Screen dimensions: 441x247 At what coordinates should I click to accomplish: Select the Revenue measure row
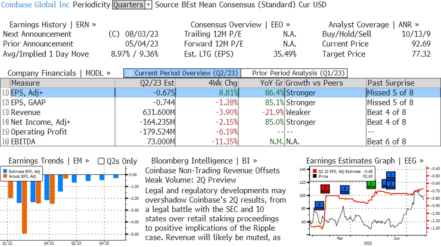coord(220,112)
